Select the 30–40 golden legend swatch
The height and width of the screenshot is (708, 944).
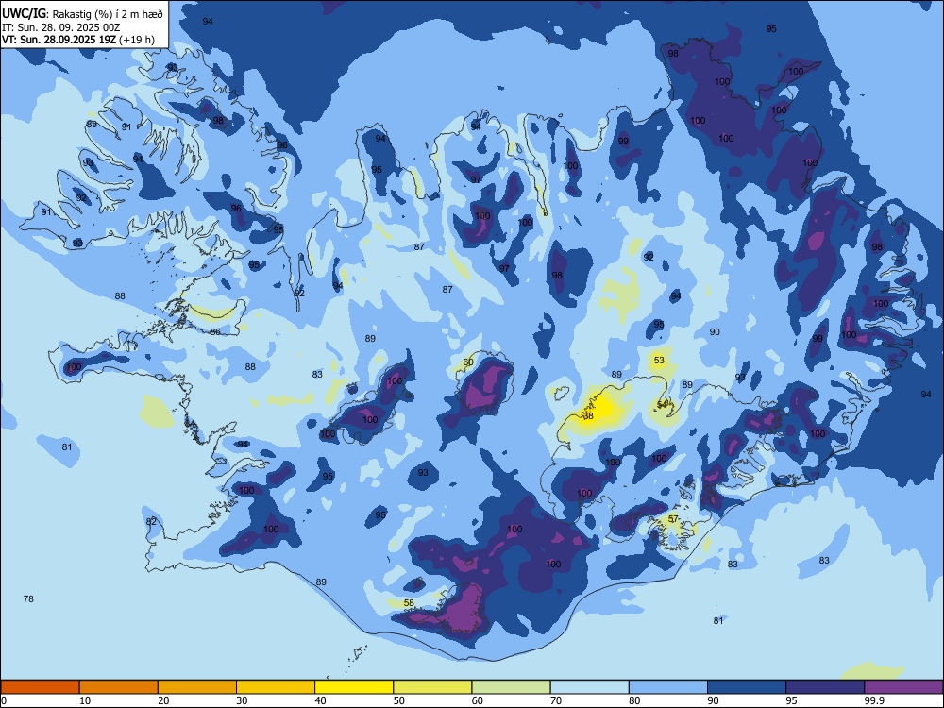tap(276, 687)
